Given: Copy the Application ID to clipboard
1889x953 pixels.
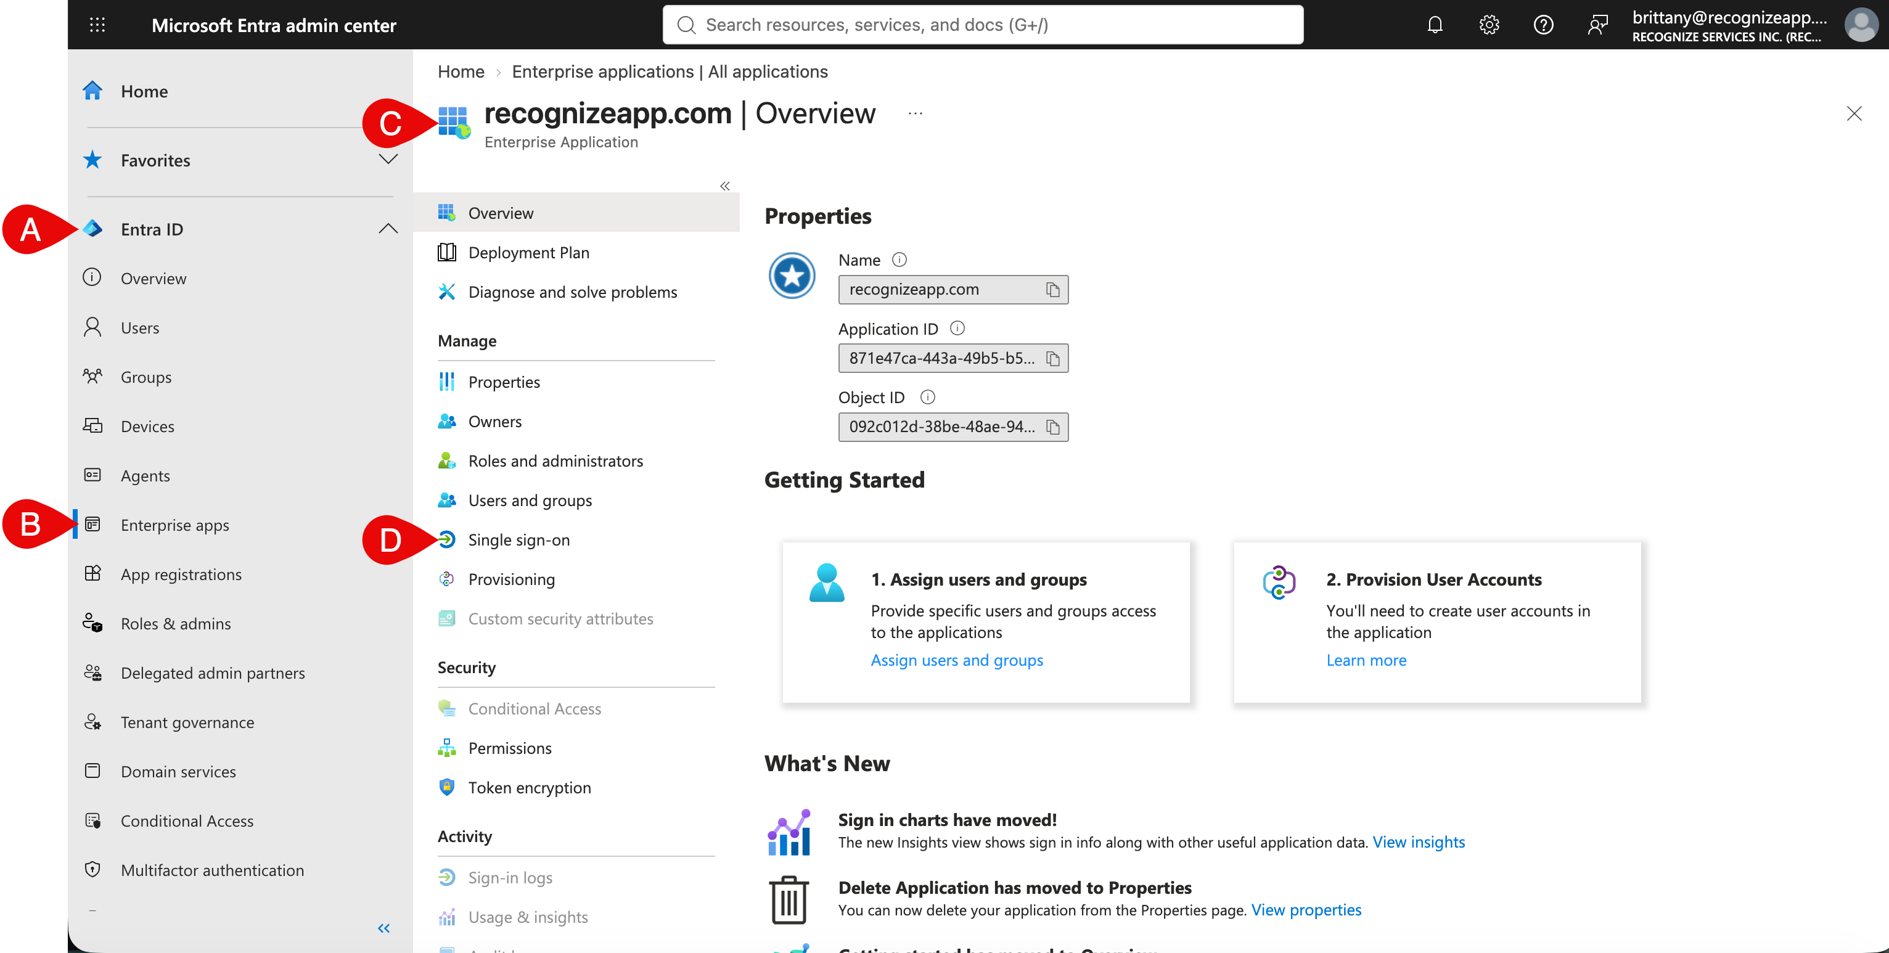Looking at the screenshot, I should click(x=1052, y=359).
